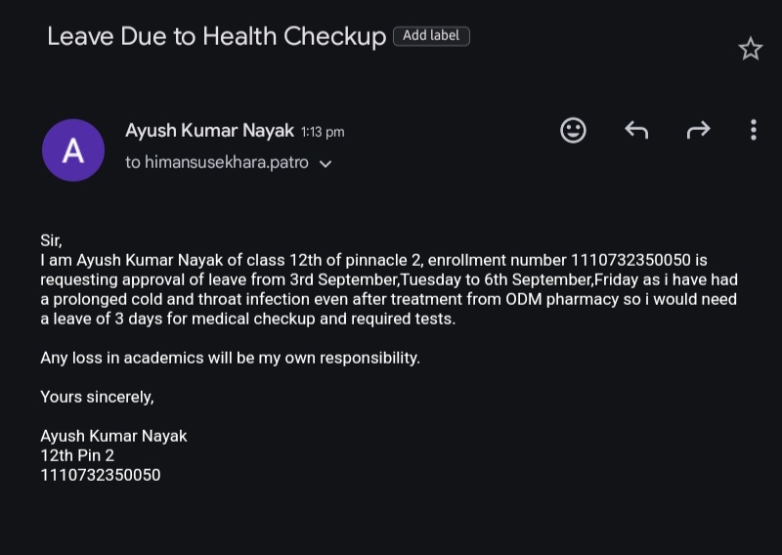Open the three-dot more options menu
The image size is (782, 555).
[753, 130]
